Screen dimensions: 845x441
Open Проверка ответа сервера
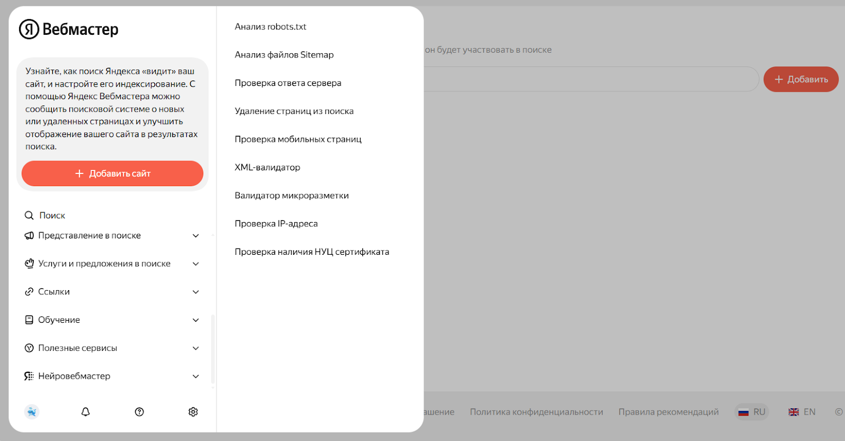tap(288, 83)
